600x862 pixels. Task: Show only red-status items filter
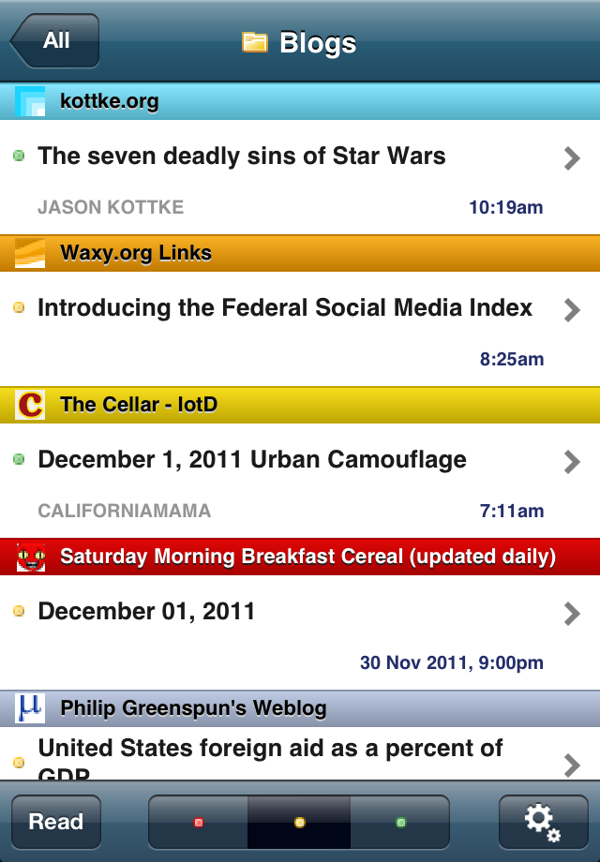pyautogui.click(x=198, y=822)
